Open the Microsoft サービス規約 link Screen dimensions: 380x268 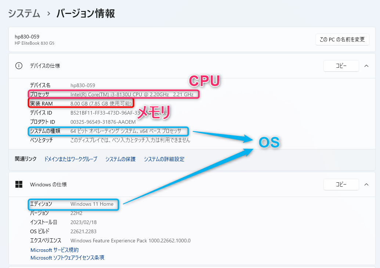click(x=54, y=250)
